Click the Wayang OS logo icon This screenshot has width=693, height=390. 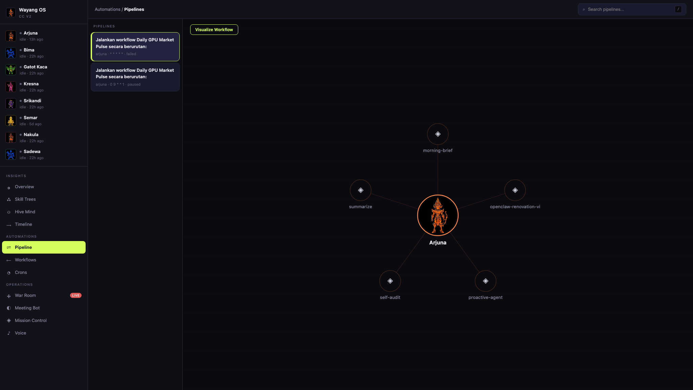click(x=11, y=13)
